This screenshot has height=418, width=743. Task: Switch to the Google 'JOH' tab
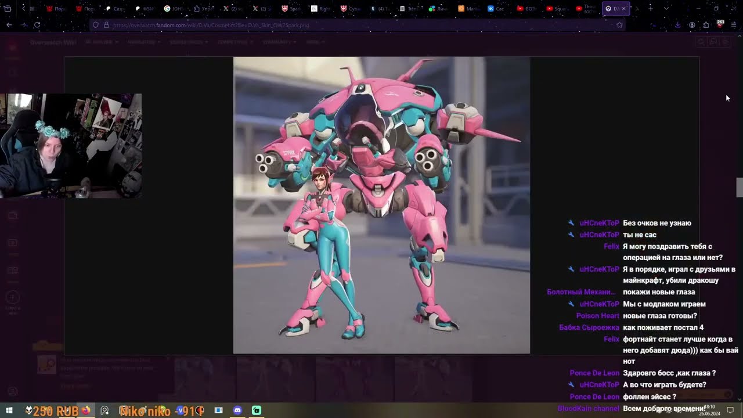coord(175,9)
